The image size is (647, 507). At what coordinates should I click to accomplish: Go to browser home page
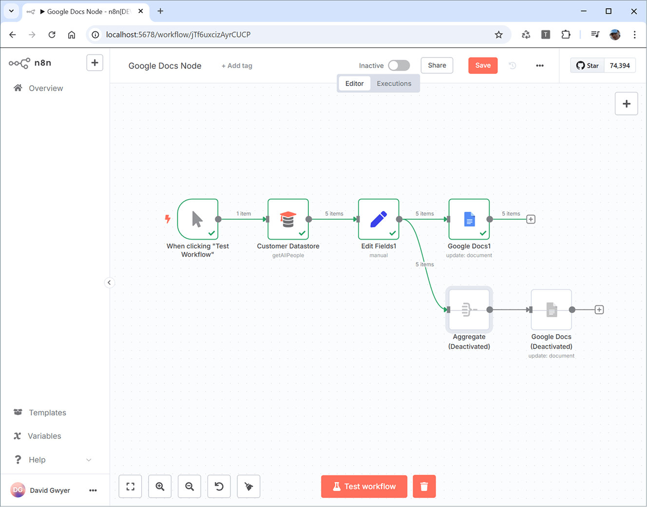click(72, 35)
